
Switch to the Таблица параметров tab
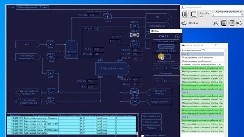point(27,7)
